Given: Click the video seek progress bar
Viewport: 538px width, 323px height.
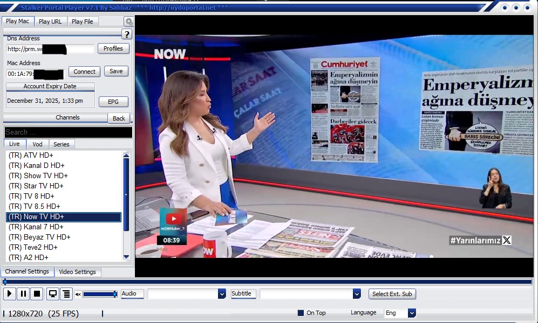Looking at the screenshot, I should tap(267, 282).
